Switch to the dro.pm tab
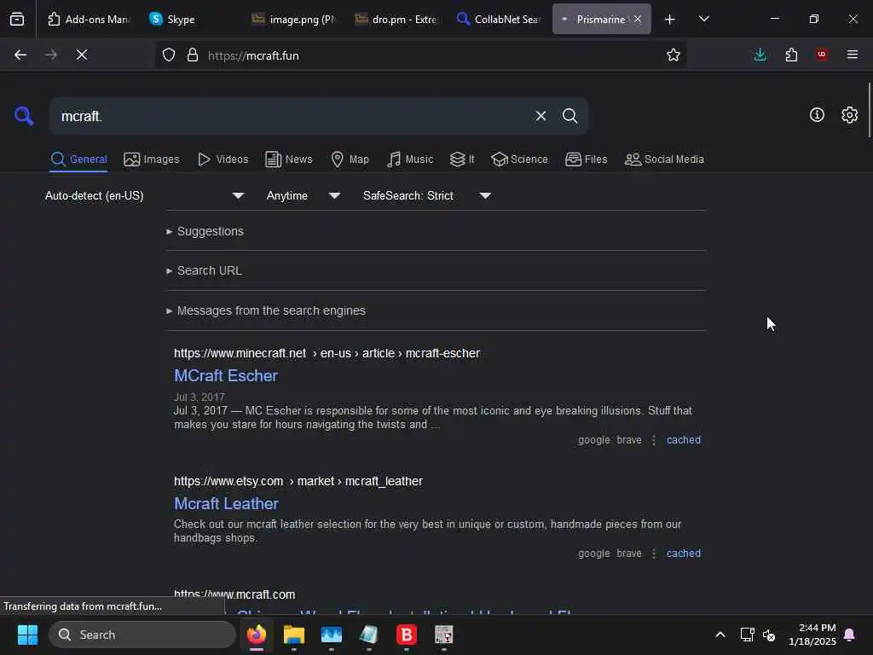The width and height of the screenshot is (873, 655). click(x=396, y=20)
